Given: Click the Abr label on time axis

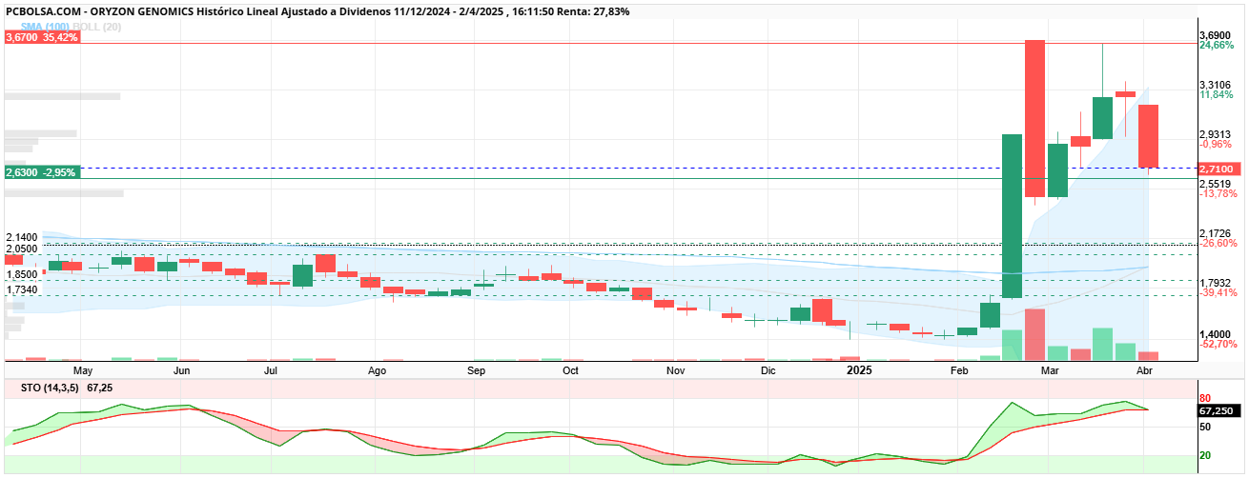Looking at the screenshot, I should (1145, 369).
